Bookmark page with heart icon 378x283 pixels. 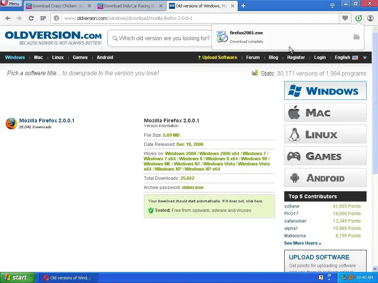pyautogui.click(x=345, y=18)
